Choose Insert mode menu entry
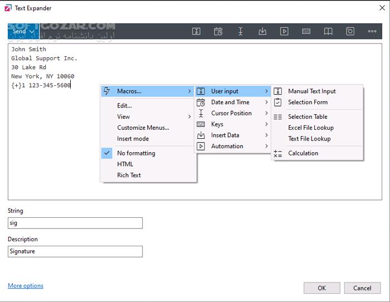390x302 pixels. (148, 139)
